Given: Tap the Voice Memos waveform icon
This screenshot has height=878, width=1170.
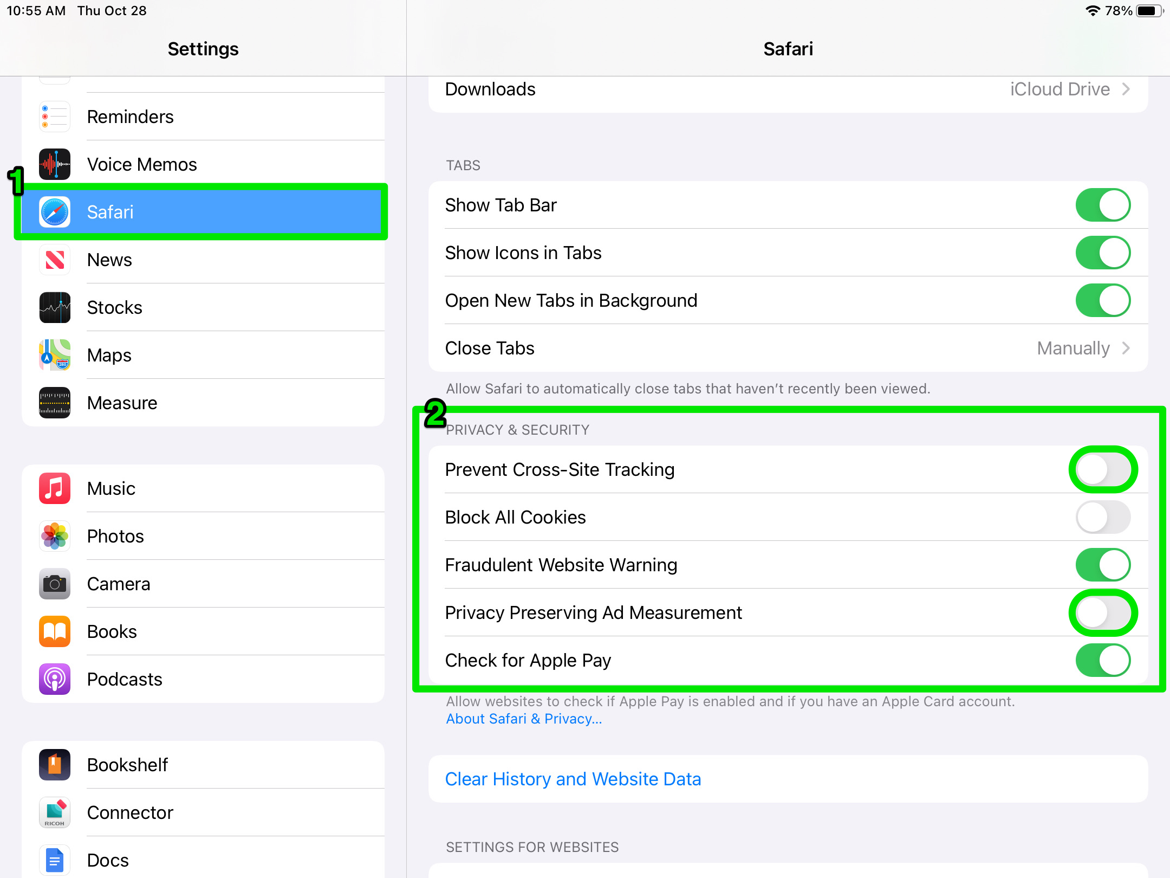Looking at the screenshot, I should pos(55,164).
